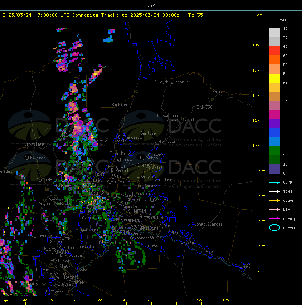Select the 'S_MARTIN' map label
This screenshot has height=305, width=302.
137,211
